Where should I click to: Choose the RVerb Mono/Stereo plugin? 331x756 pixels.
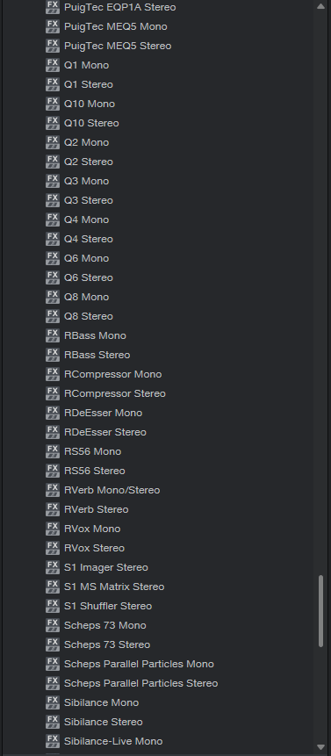(112, 490)
